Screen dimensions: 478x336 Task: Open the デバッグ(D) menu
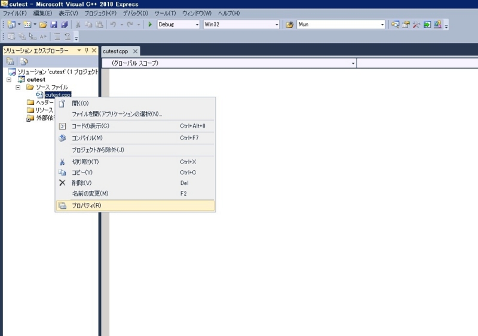pos(136,13)
